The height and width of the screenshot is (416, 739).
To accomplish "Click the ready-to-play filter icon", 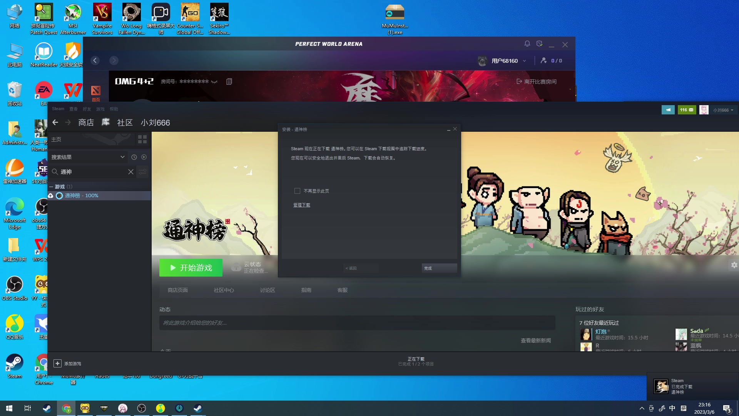I will click(144, 157).
